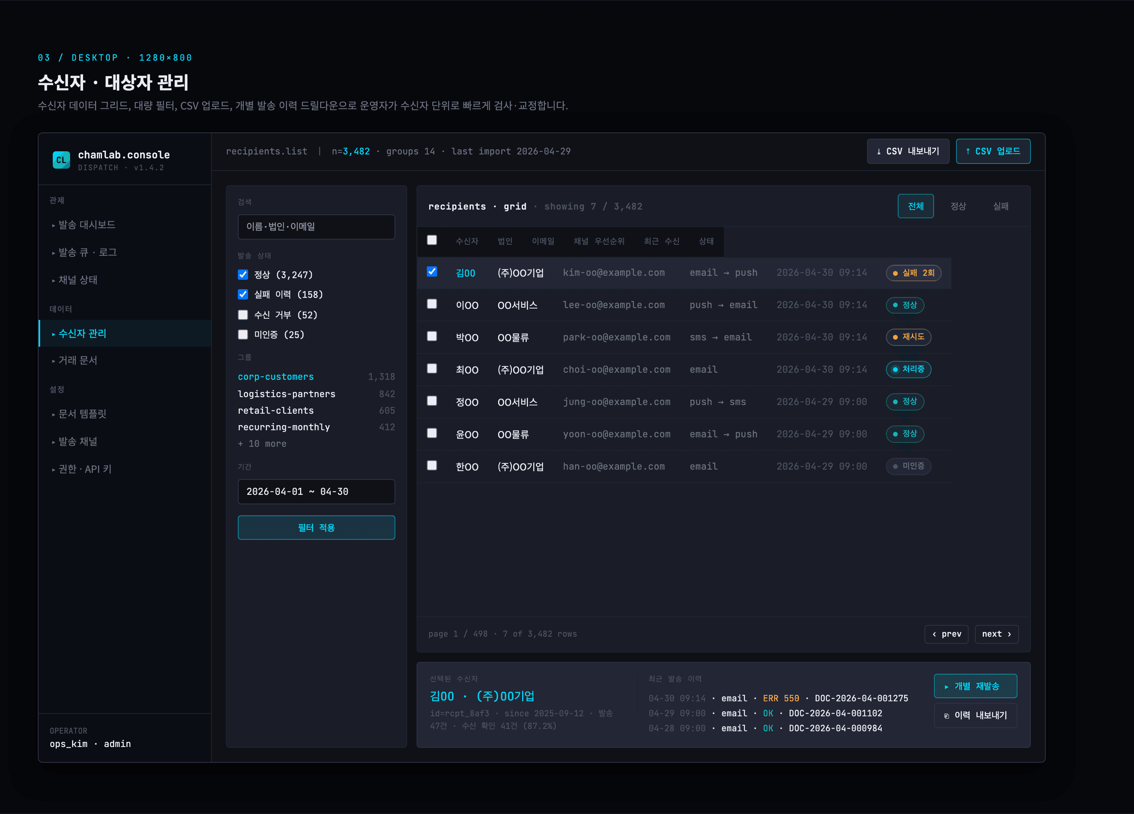The width and height of the screenshot is (1134, 814).
Task: Click email han-oo@example.com
Action: click(614, 466)
